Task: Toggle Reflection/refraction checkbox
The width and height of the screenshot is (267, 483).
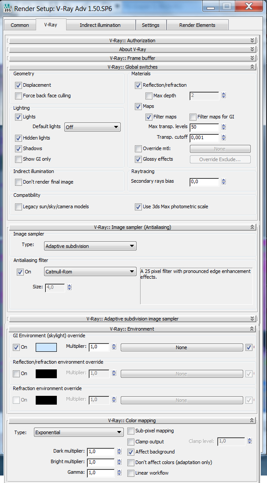Action: point(138,85)
